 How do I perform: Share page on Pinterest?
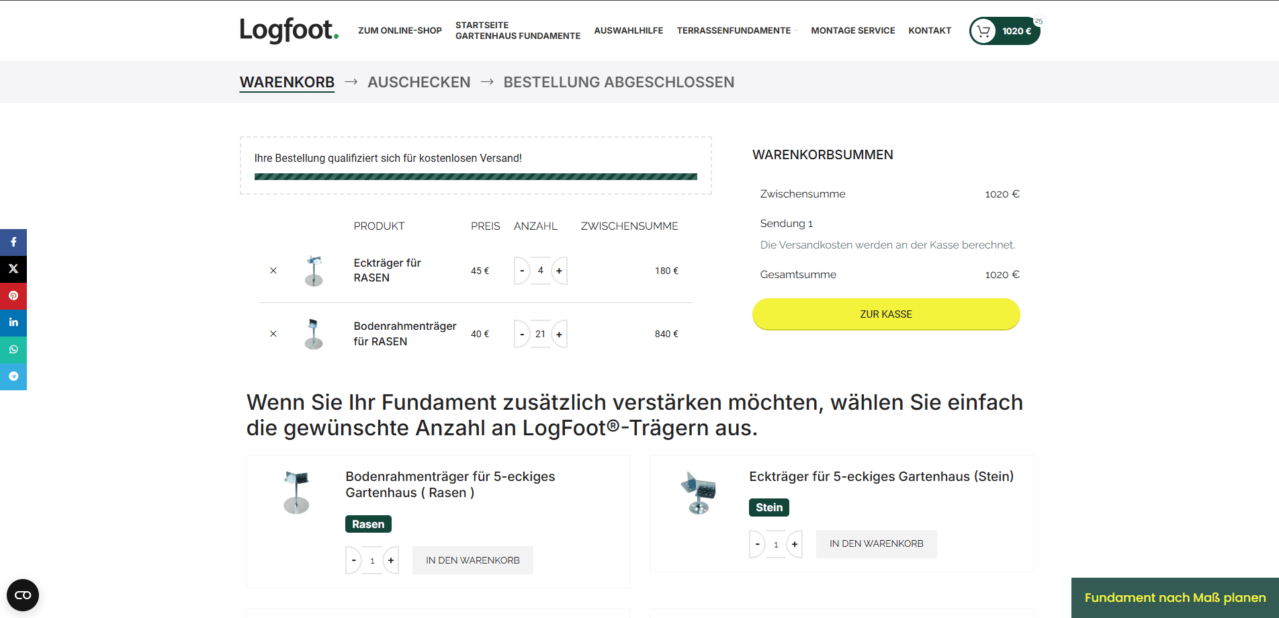13,296
